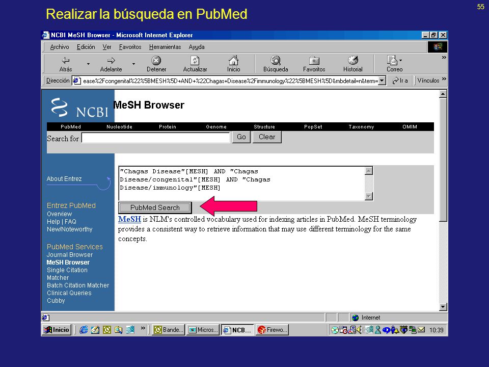Open the Edición menu
The image size is (489, 367).
coord(86,47)
